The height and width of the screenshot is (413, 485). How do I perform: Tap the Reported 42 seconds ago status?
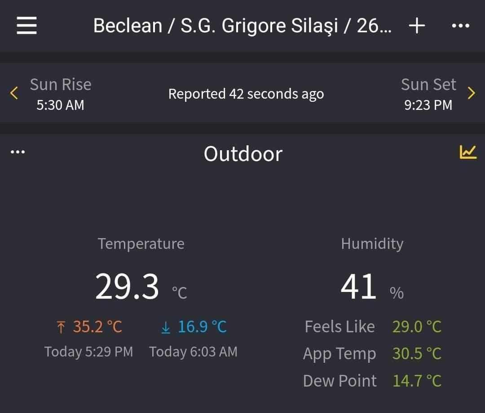(246, 94)
